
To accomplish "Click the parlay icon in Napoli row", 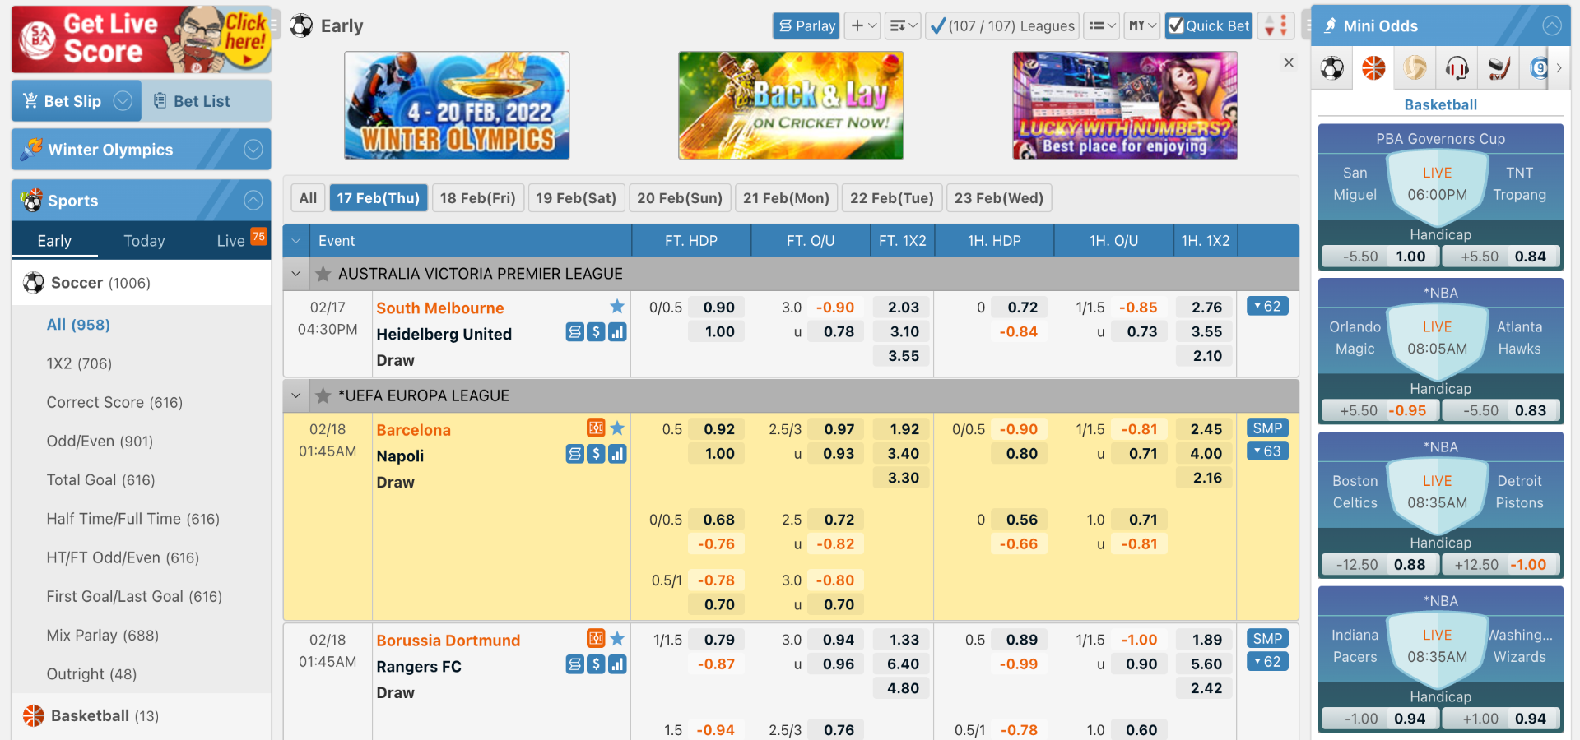I will (575, 454).
